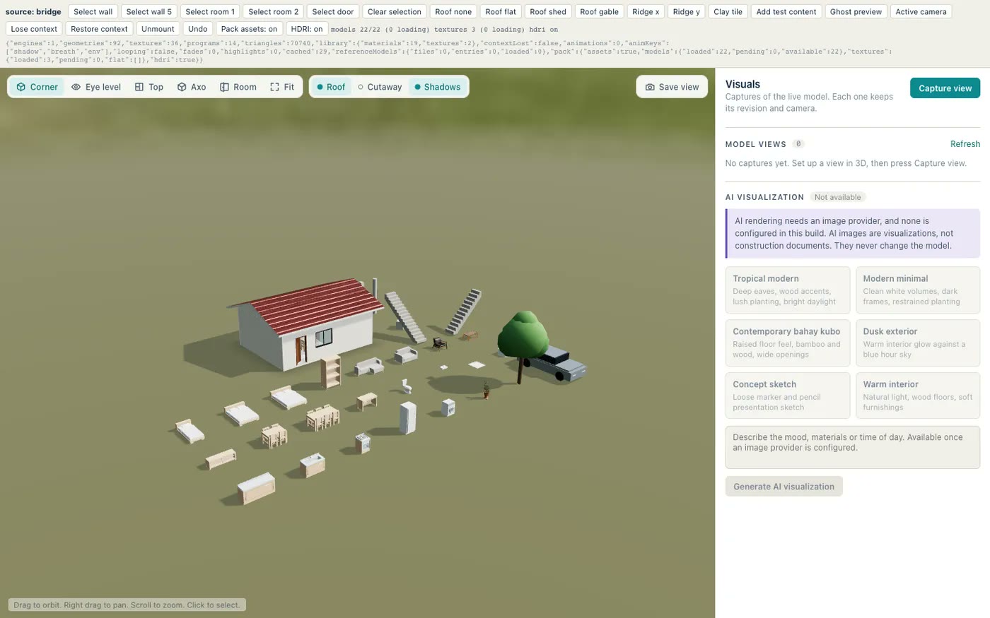Click the Select room 2 button
The width and height of the screenshot is (990, 618).
tap(273, 12)
